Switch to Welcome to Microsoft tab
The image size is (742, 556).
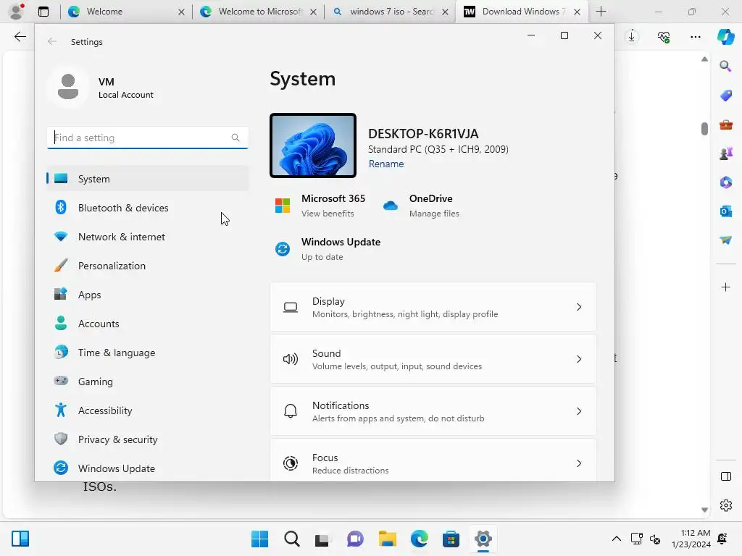point(259,12)
